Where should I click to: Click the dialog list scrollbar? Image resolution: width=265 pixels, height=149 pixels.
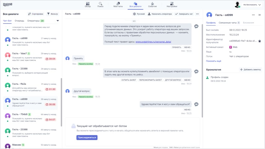pos(61,102)
